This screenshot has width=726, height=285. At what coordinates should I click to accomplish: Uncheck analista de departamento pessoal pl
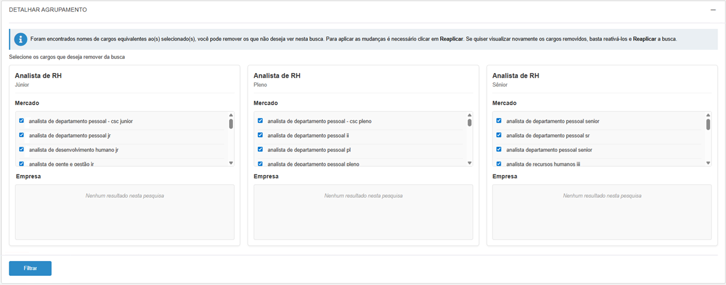coord(260,149)
